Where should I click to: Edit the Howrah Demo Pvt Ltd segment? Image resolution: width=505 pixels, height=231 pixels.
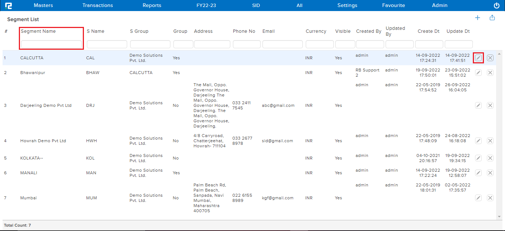pos(478,141)
